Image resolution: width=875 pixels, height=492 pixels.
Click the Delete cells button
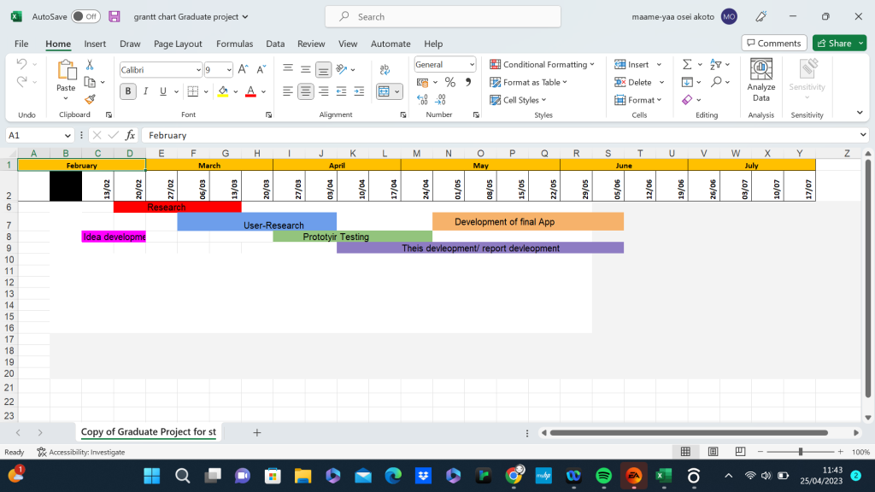tap(634, 83)
